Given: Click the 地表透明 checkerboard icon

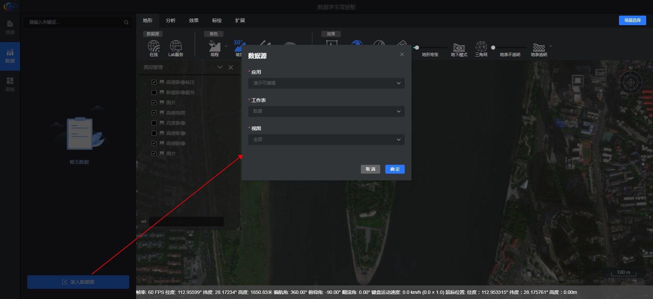Looking at the screenshot, I should tap(539, 48).
